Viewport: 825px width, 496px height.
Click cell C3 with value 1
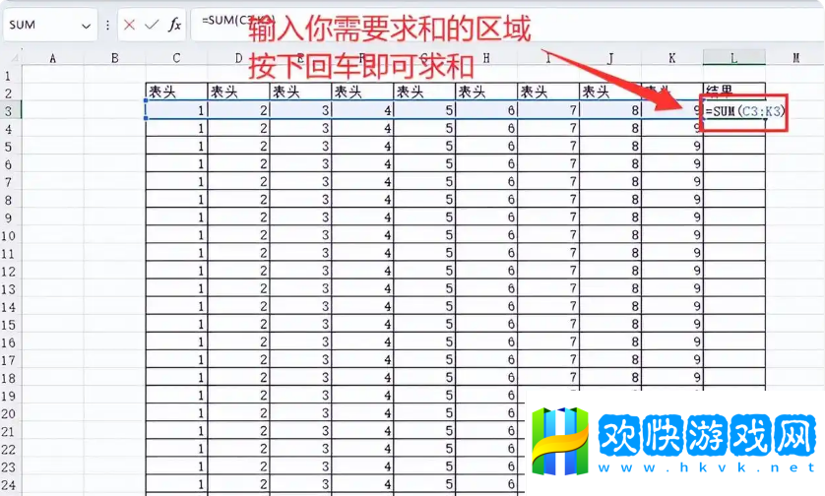point(177,110)
